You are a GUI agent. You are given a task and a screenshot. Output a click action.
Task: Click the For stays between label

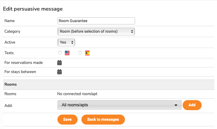coord(20,72)
